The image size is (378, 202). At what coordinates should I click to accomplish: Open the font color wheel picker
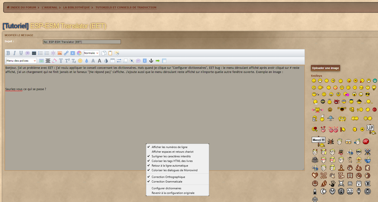click(79, 53)
